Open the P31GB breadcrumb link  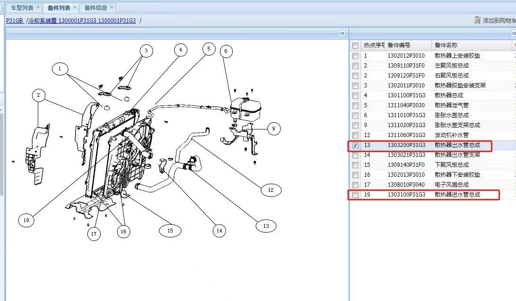tap(15, 21)
